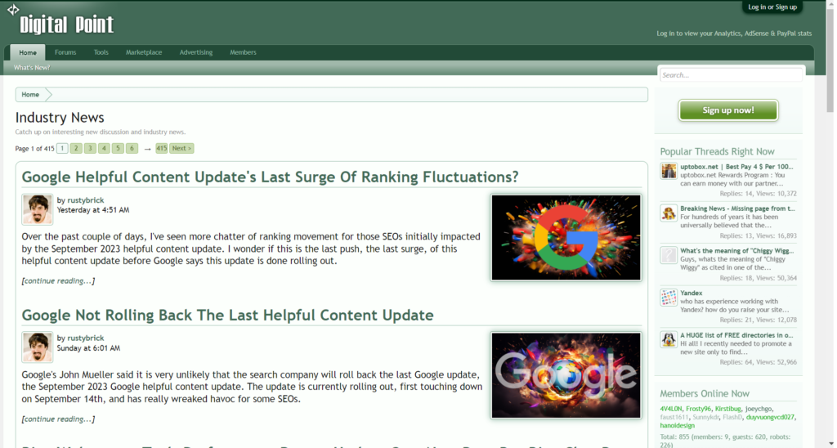
Task: Click rustybrick author link under first article
Action: pos(85,200)
